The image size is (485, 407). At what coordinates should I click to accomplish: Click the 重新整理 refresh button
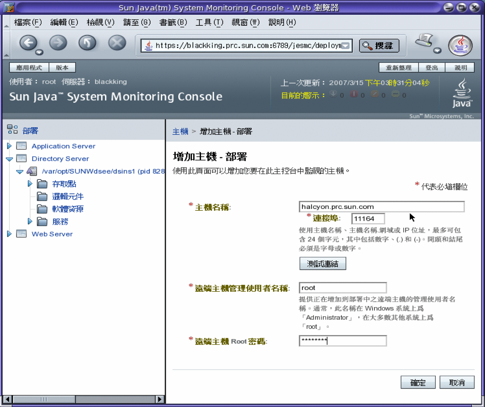[x=399, y=67]
